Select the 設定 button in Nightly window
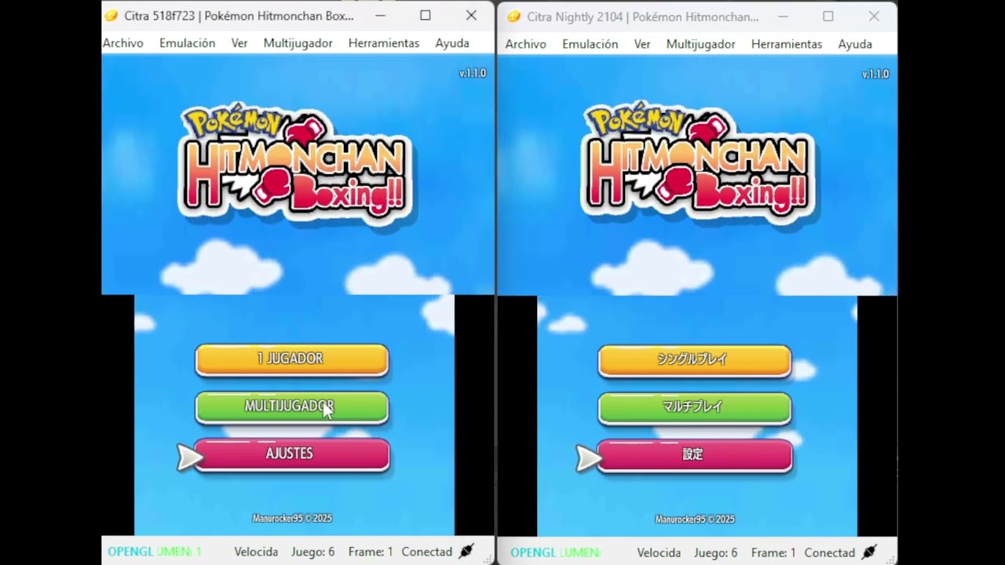This screenshot has width=1005, height=565. (x=694, y=456)
